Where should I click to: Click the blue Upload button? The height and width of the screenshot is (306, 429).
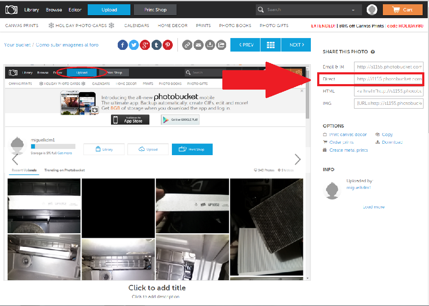coord(109,10)
